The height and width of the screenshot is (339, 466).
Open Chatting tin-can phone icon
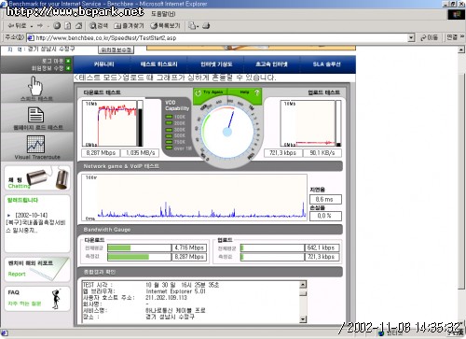tap(48, 177)
